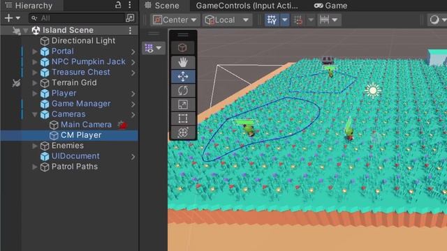Switch to the Scene tab
447x251 pixels.
[162, 6]
